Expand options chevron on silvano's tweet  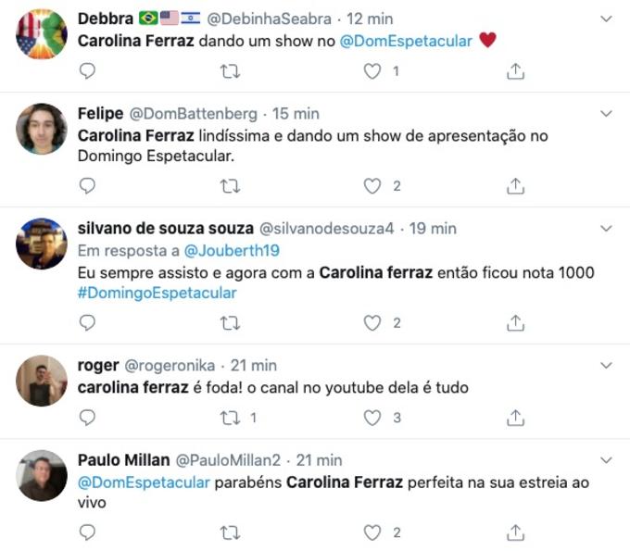(x=607, y=228)
